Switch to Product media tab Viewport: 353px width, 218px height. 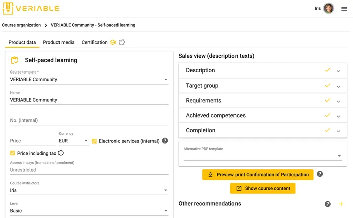59,42
